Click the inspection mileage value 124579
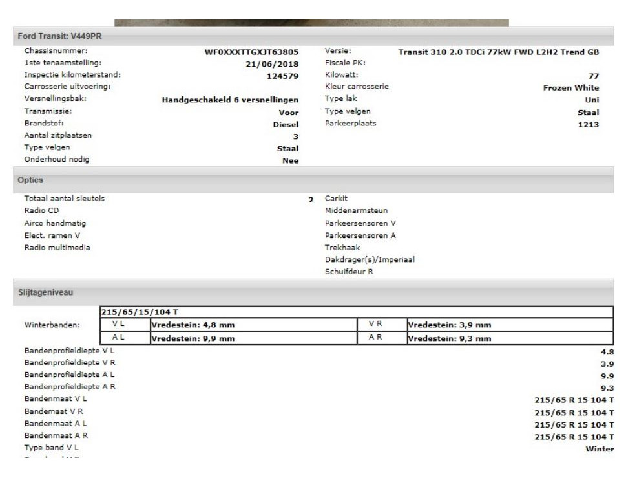 282,76
